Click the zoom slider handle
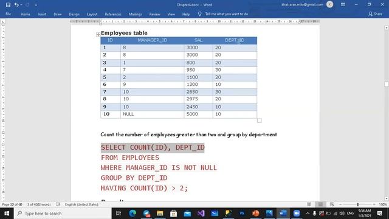The width and height of the screenshot is (389, 219). click(x=358, y=204)
